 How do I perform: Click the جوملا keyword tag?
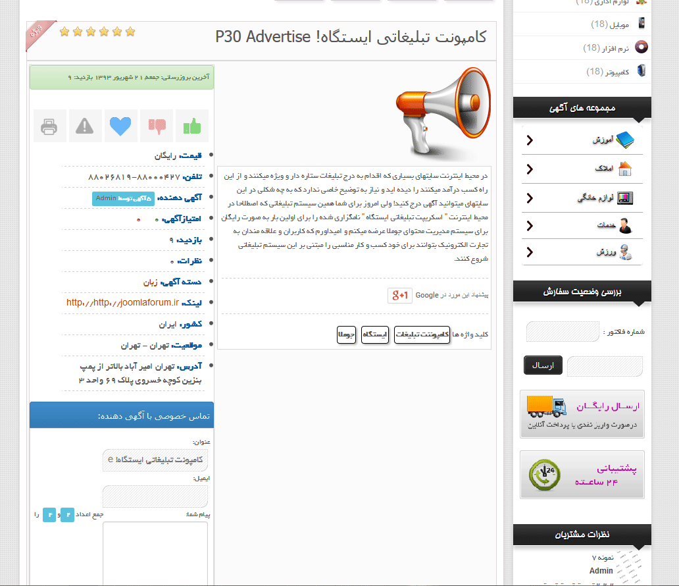coord(347,334)
